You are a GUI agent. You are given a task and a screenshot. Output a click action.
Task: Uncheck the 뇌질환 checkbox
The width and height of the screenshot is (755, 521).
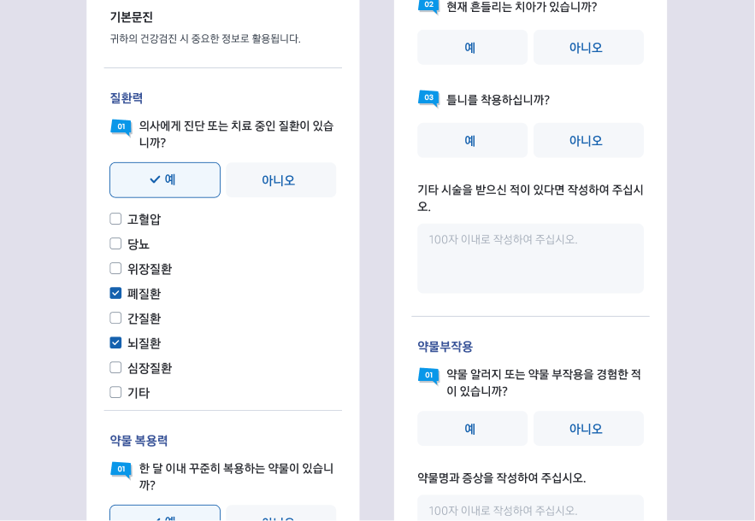point(115,342)
